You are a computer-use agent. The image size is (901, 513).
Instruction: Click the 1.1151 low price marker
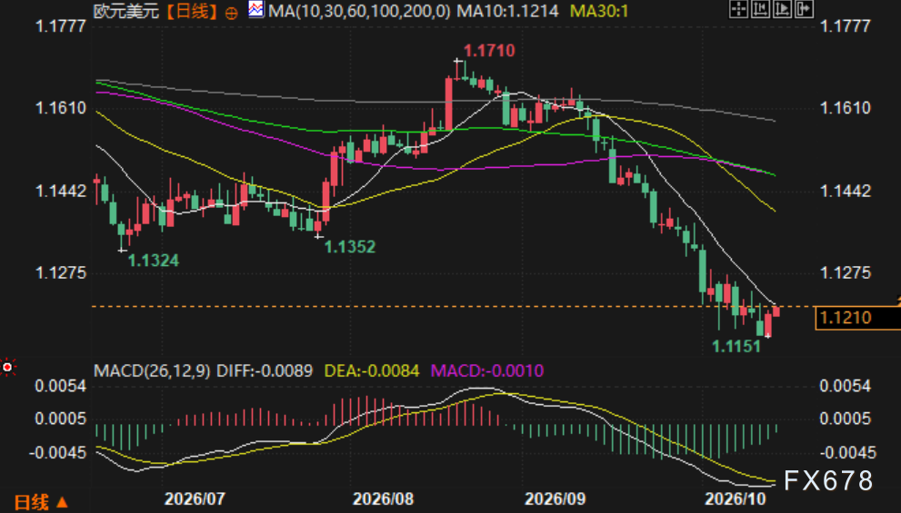(x=736, y=346)
